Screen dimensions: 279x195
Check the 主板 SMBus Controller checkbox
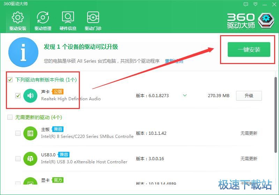[18, 133]
